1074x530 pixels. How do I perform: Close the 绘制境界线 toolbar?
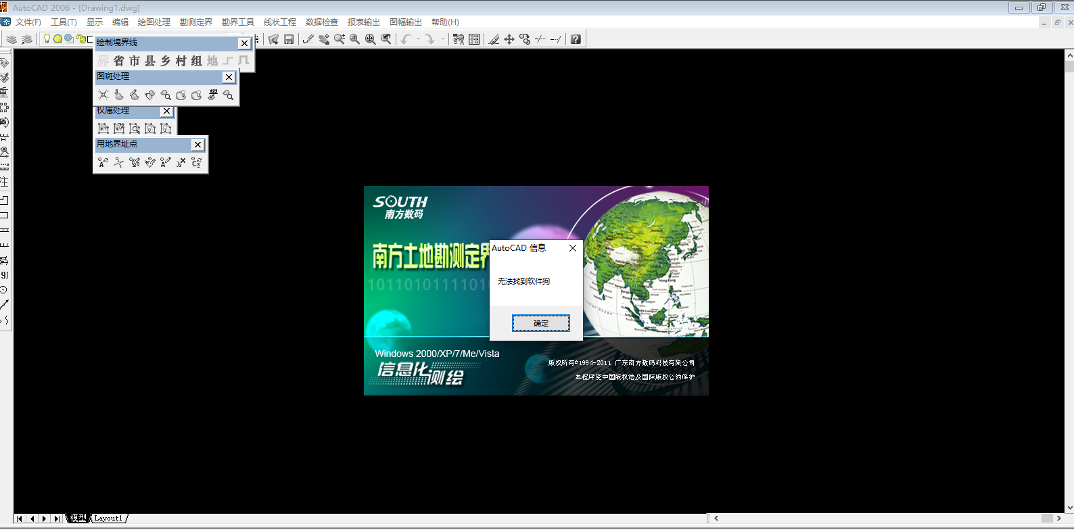[245, 43]
